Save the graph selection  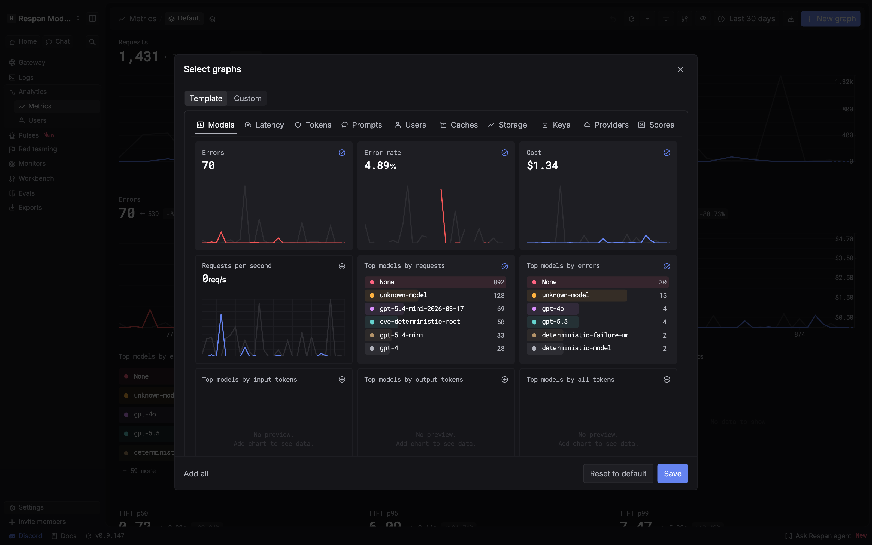tap(672, 474)
